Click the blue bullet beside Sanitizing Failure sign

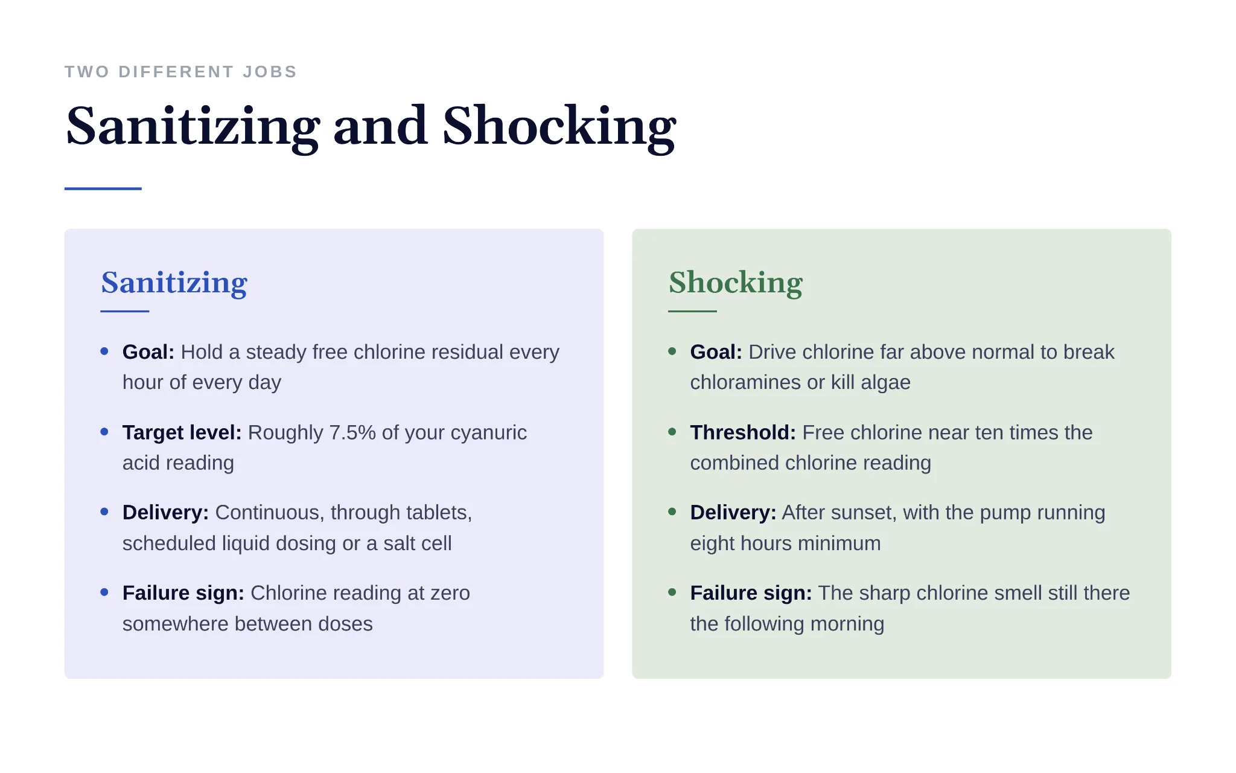104,592
